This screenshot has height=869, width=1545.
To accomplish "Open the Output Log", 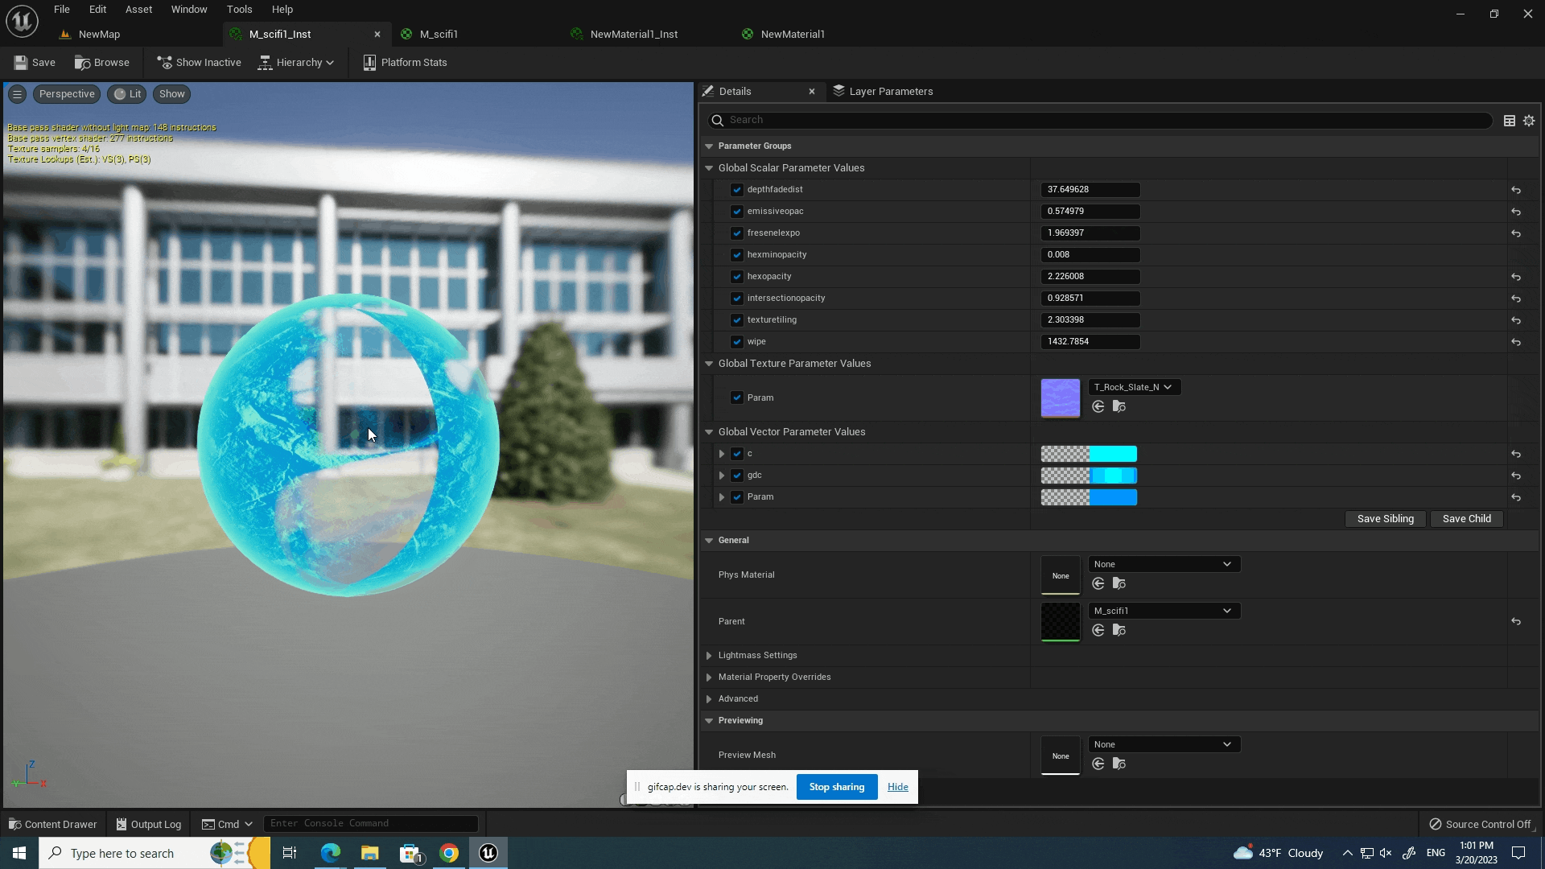I will click(149, 824).
